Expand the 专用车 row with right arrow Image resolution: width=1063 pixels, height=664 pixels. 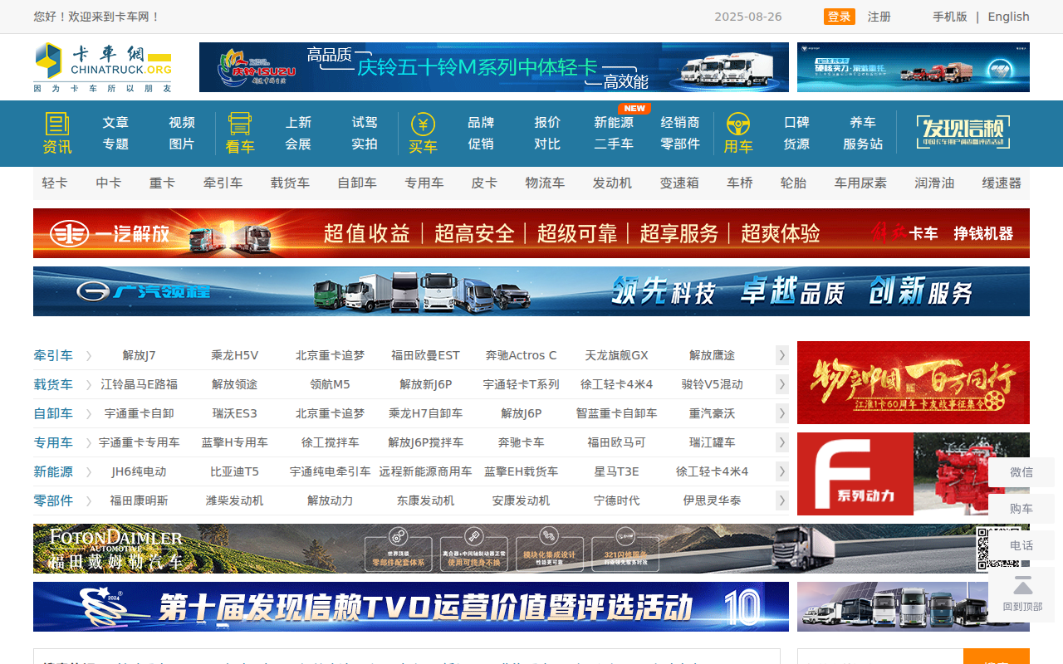[x=782, y=442]
